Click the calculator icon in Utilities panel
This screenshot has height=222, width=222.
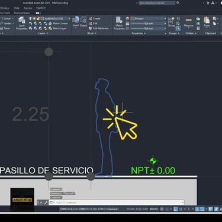tap(198, 28)
